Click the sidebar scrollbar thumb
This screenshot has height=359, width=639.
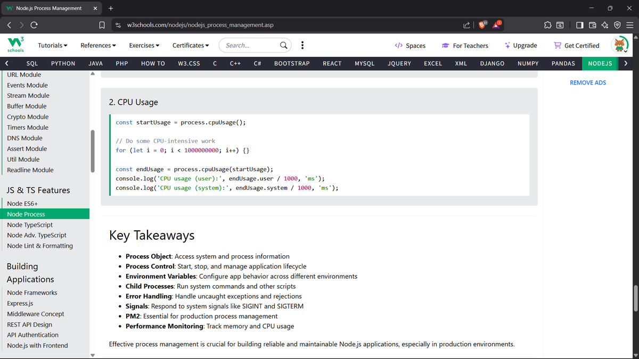(x=93, y=152)
